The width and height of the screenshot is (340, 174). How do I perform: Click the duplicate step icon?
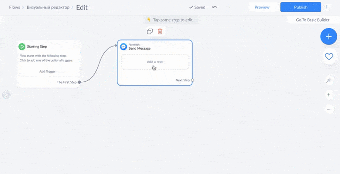click(150, 32)
